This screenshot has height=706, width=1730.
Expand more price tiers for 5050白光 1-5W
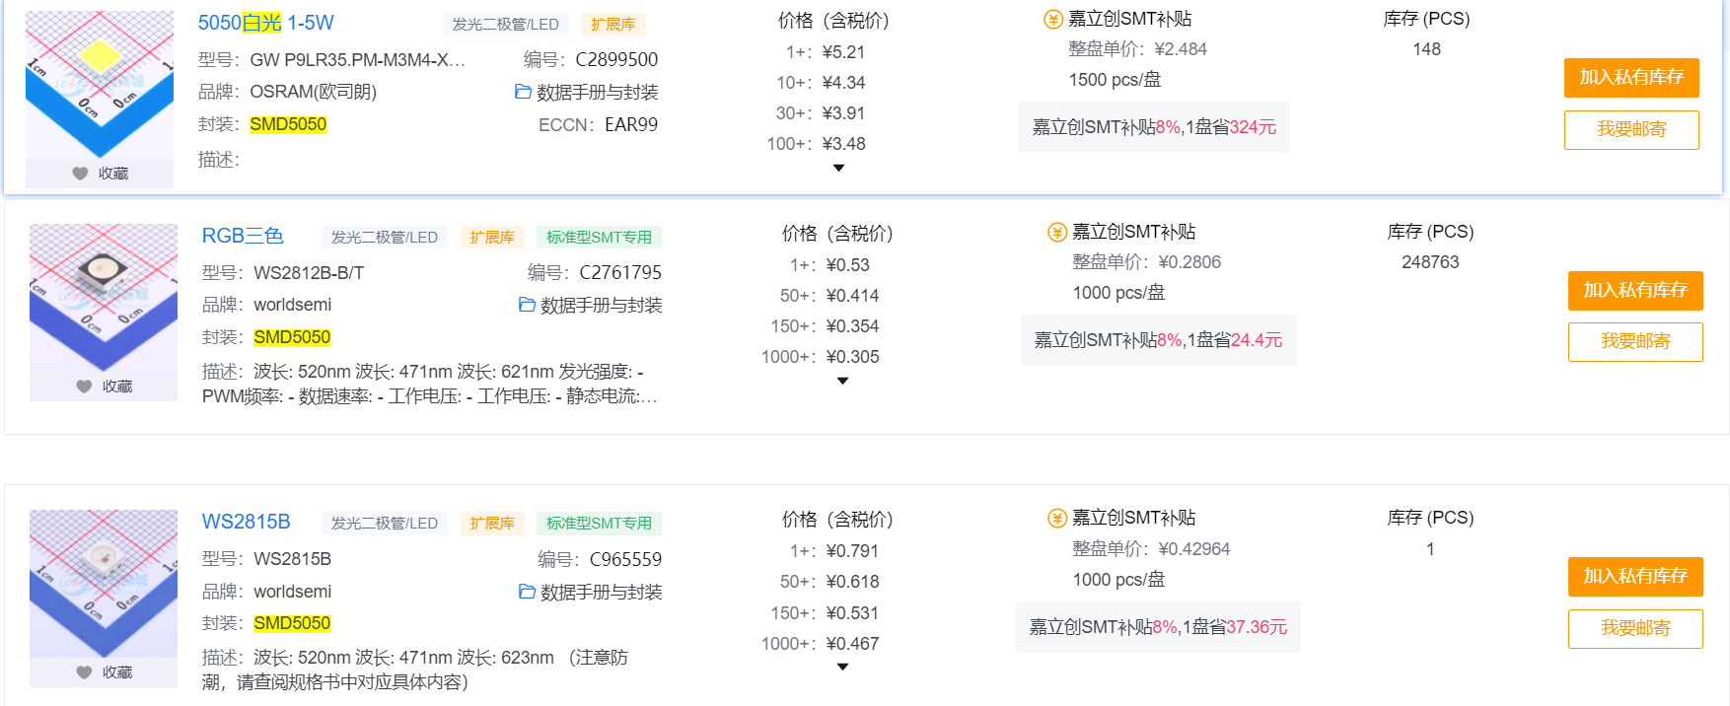(838, 169)
